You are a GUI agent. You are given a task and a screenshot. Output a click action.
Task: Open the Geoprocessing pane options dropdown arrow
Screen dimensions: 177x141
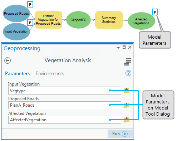point(118,48)
